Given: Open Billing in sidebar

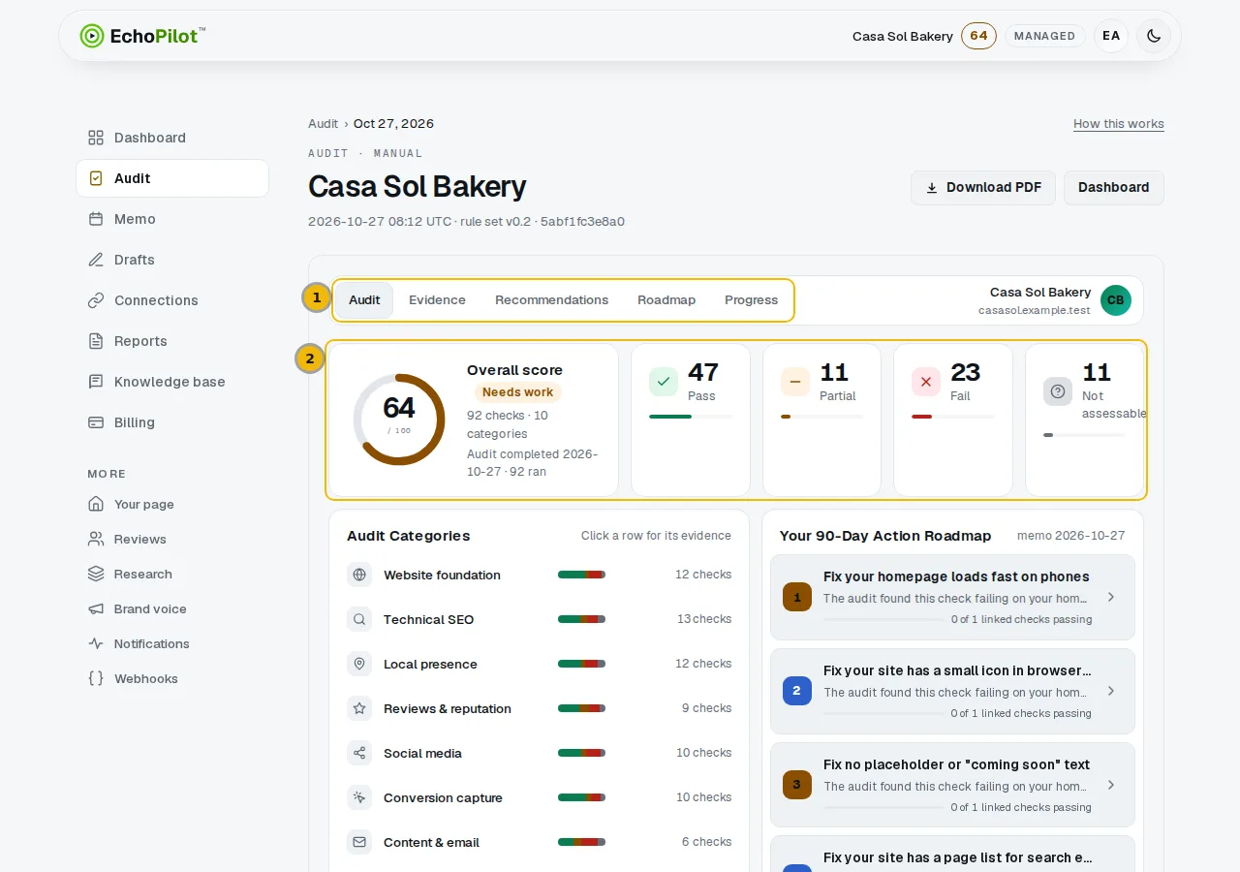Looking at the screenshot, I should (x=172, y=422).
